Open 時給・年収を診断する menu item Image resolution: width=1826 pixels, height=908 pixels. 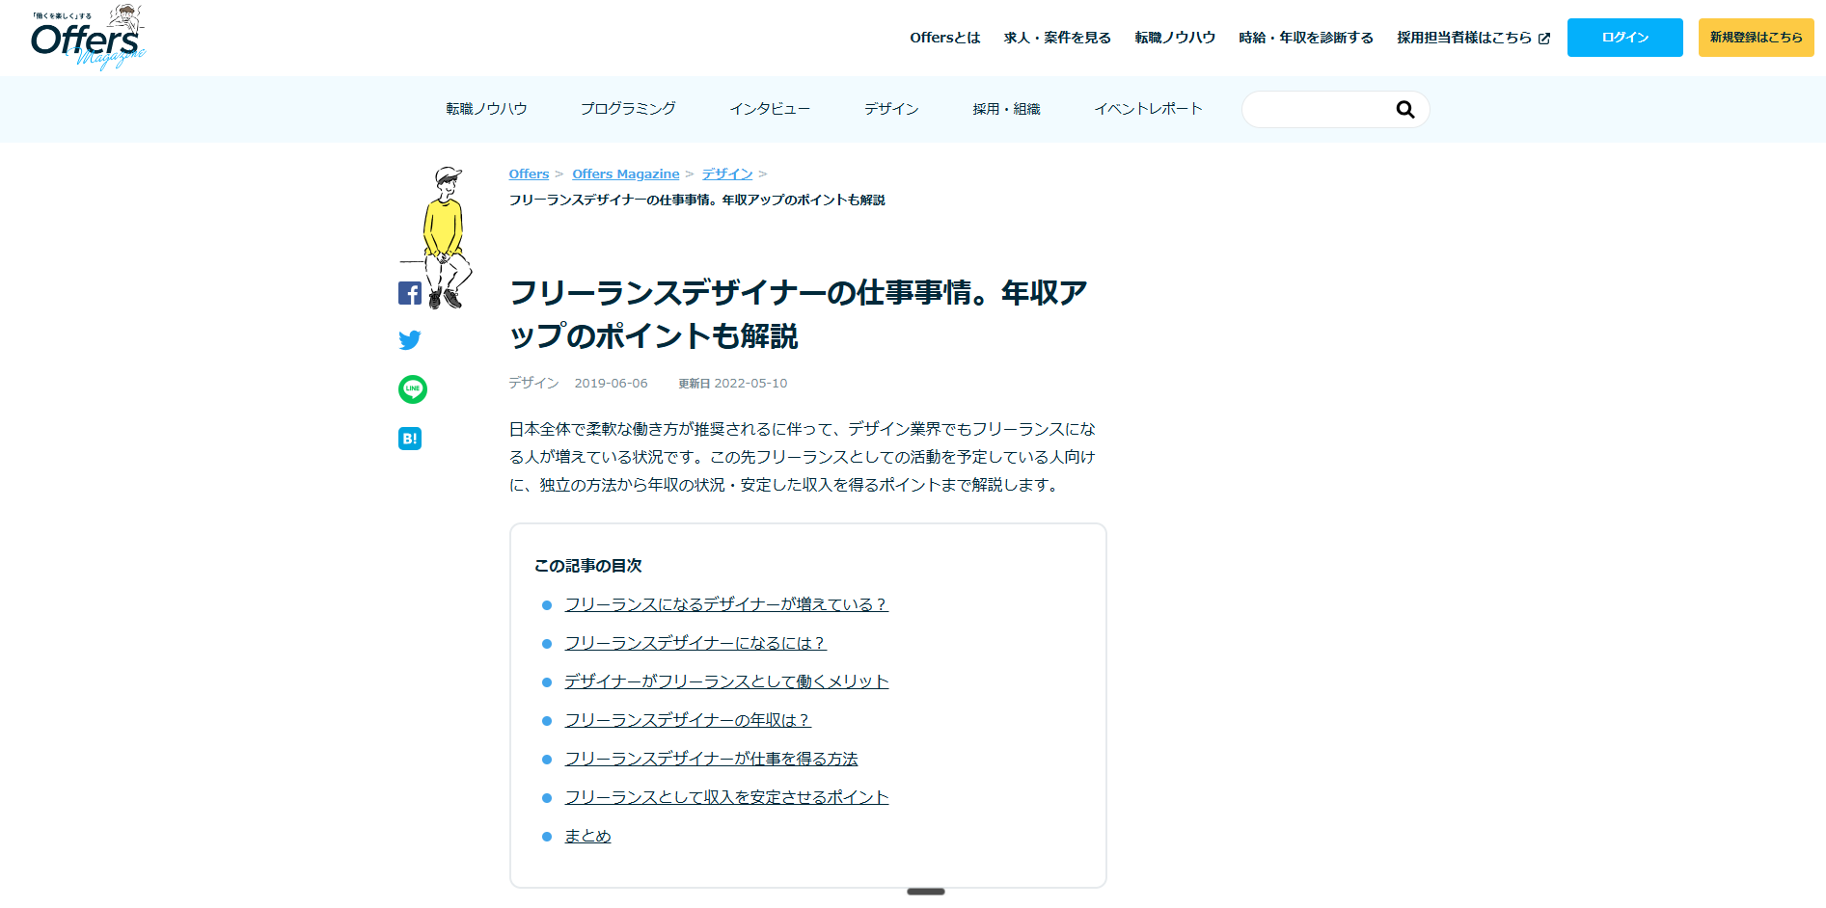[x=1306, y=38]
